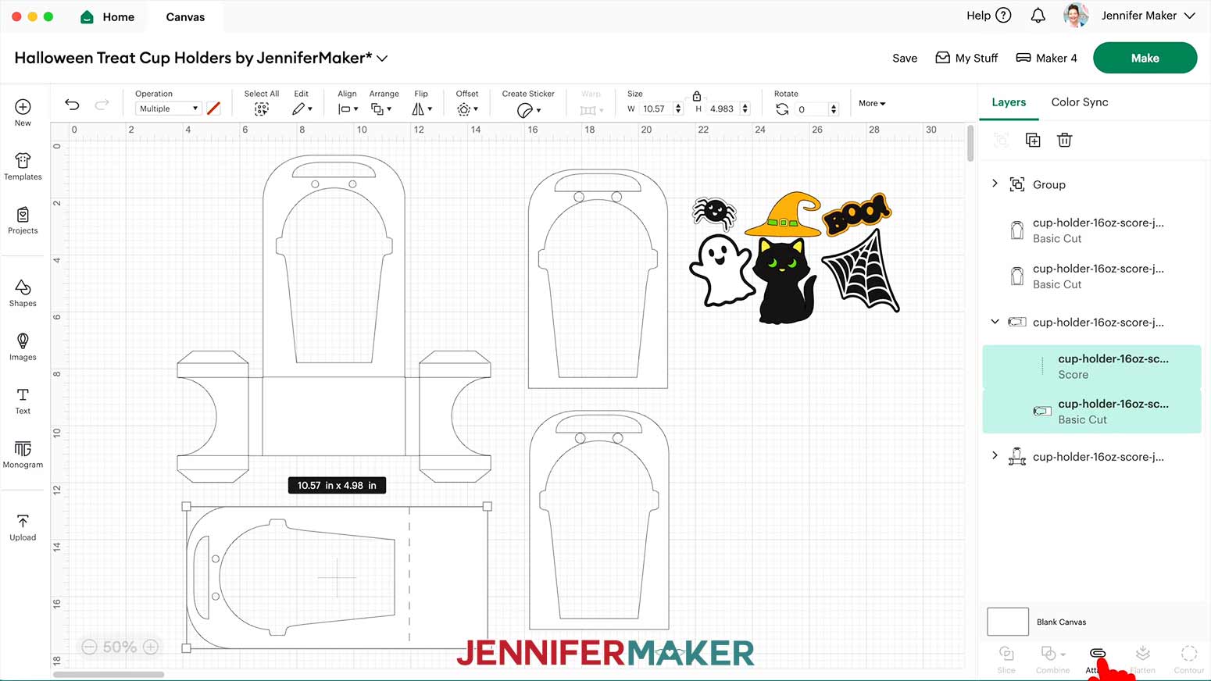
Task: Open the Edit dropdown
Action: click(x=302, y=109)
